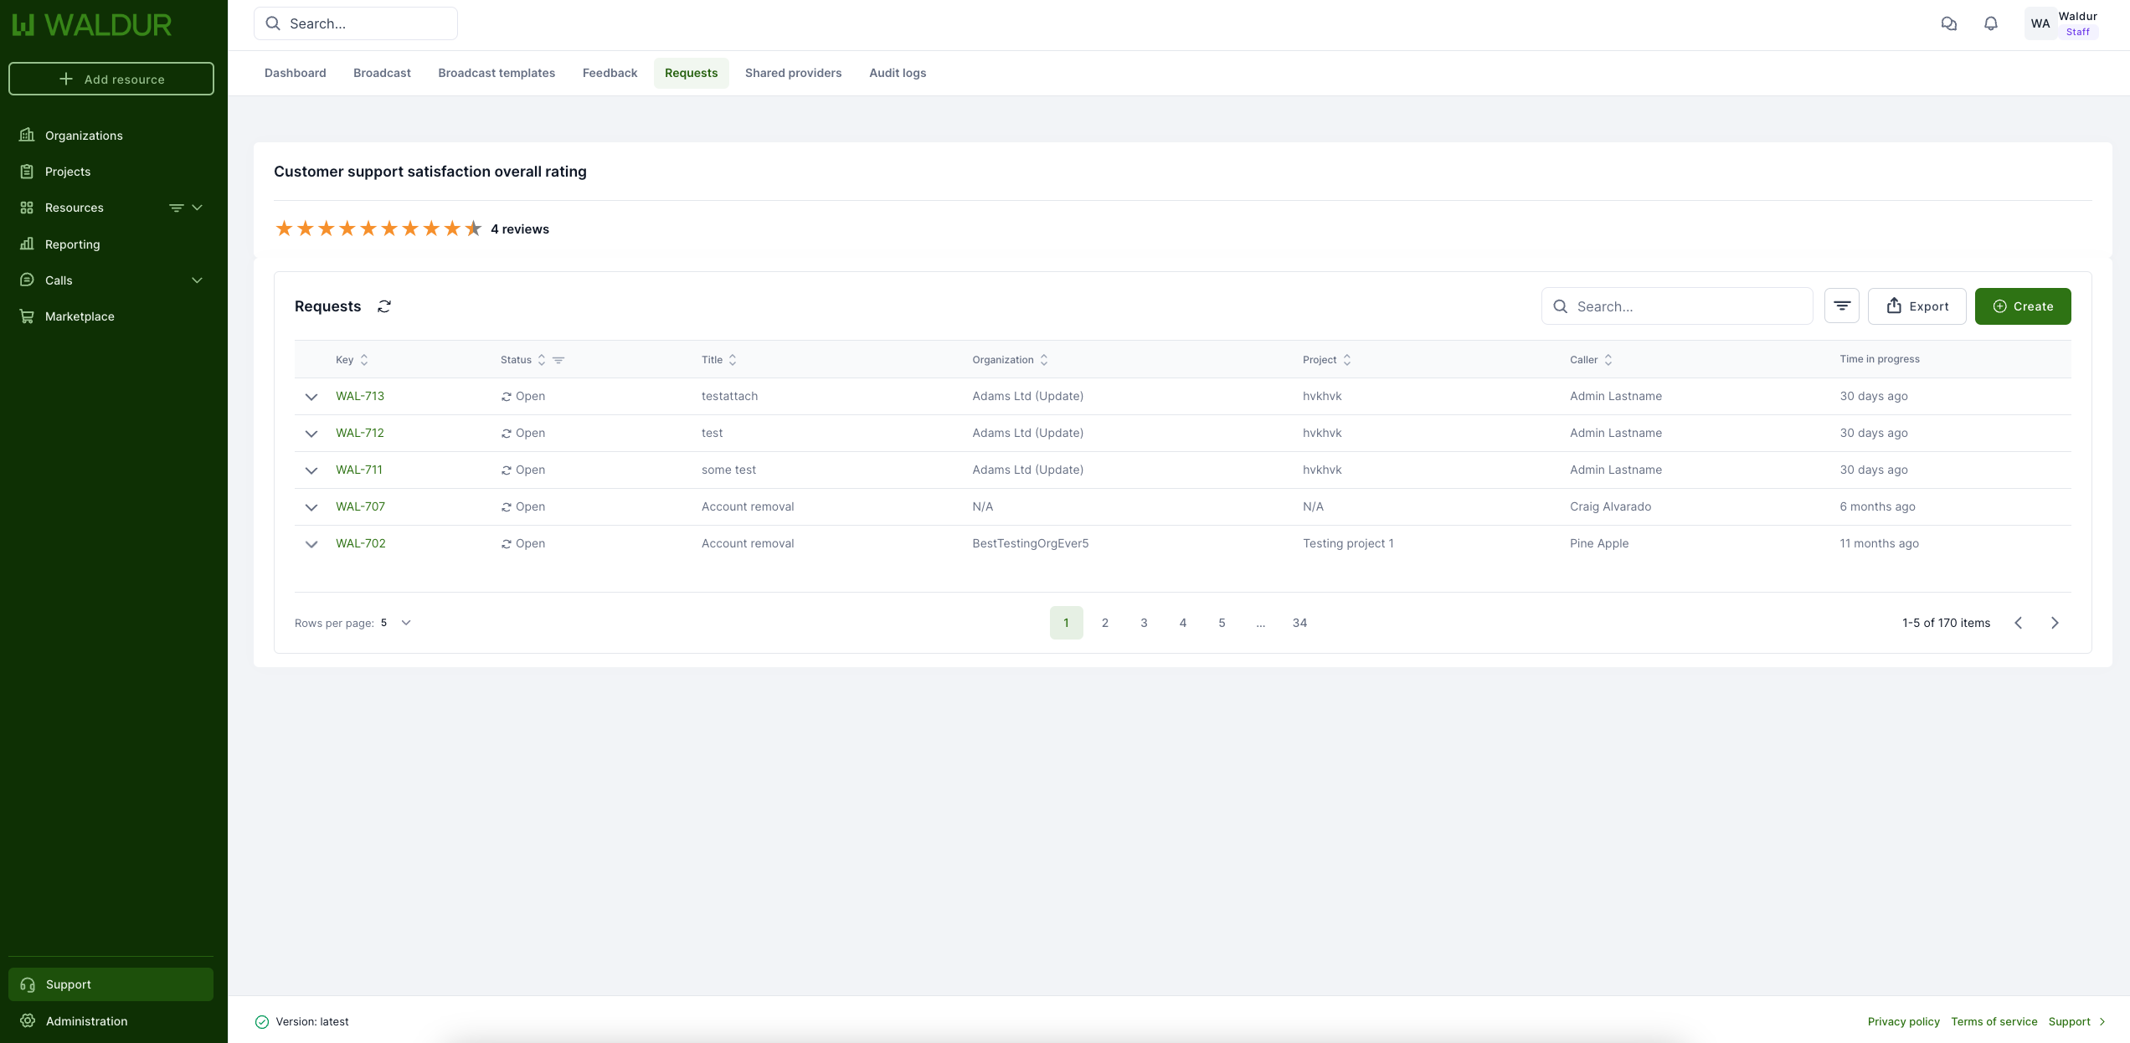Click the Status column filter icon
Image resolution: width=2130 pixels, height=1043 pixels.
(x=558, y=360)
